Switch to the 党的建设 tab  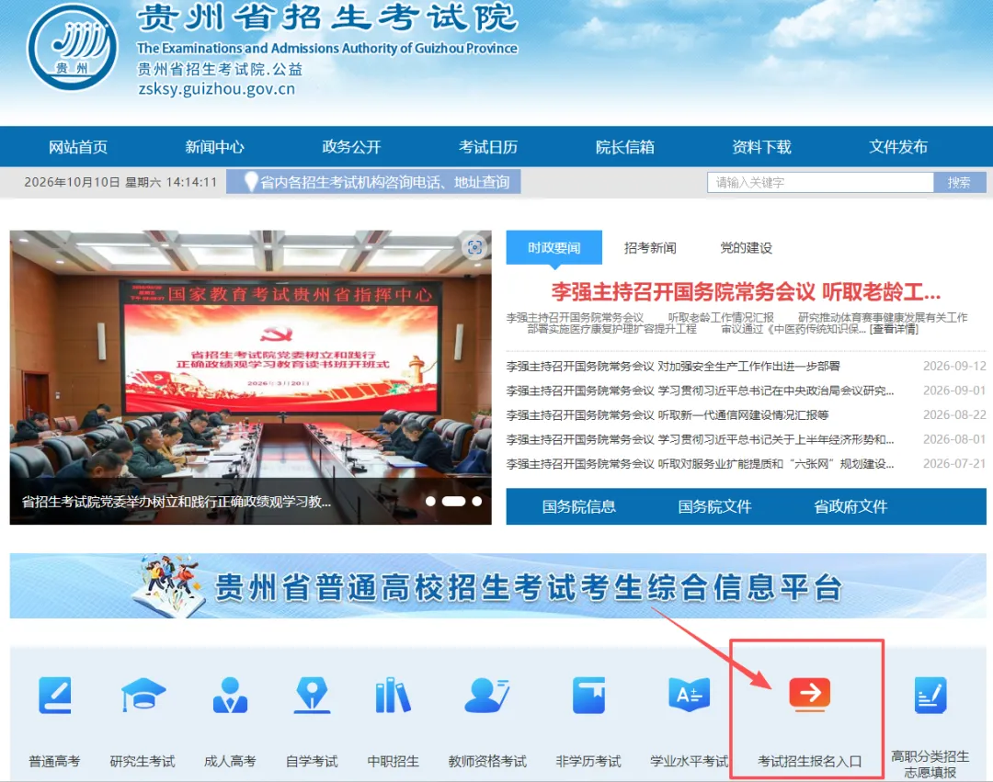(x=746, y=247)
